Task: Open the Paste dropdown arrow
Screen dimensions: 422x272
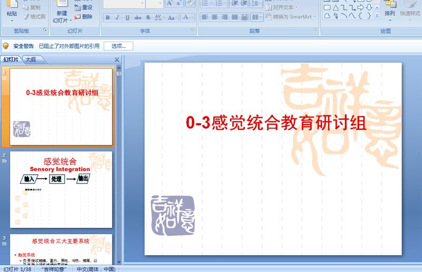Action: pos(12,21)
